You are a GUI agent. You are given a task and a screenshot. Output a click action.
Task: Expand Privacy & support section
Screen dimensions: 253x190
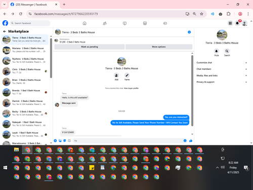coord(222,82)
